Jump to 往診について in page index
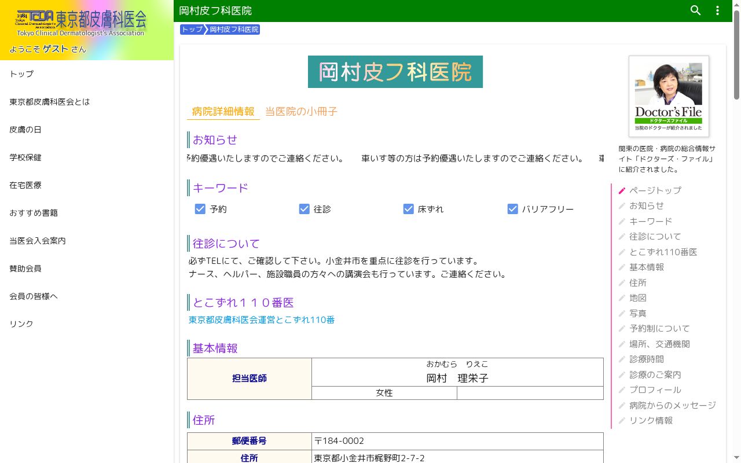The image size is (741, 463). (655, 237)
